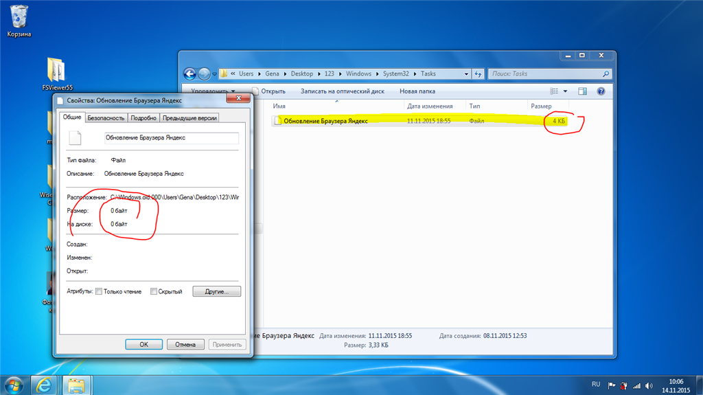Click file icon in properties dialog

(x=76, y=138)
